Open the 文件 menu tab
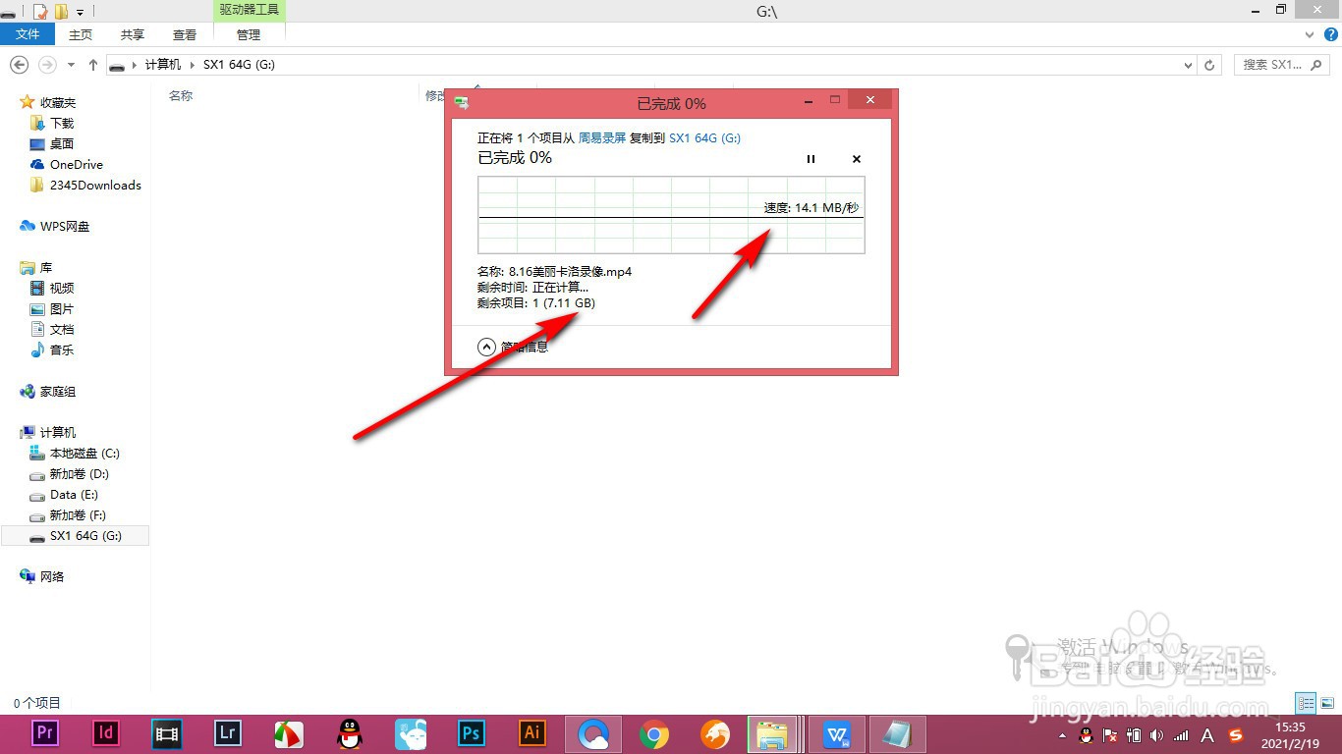 28,34
